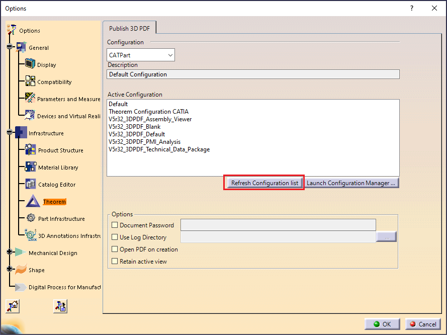Image resolution: width=447 pixels, height=335 pixels.
Task: Select the Product Structure icon
Action: tap(31, 150)
